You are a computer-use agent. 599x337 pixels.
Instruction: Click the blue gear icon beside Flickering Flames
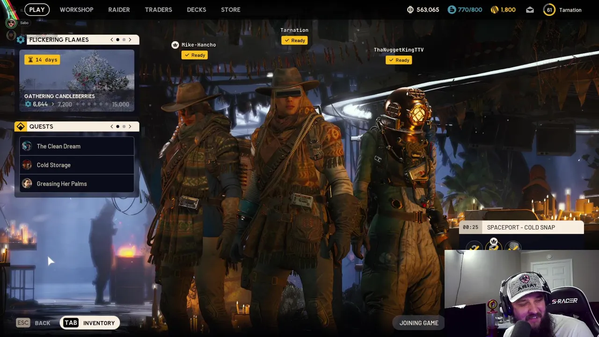21,40
